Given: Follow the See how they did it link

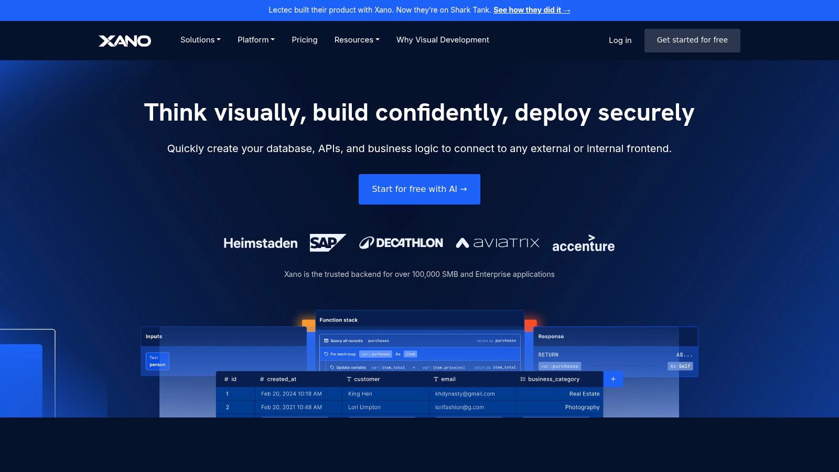Looking at the screenshot, I should (531, 10).
